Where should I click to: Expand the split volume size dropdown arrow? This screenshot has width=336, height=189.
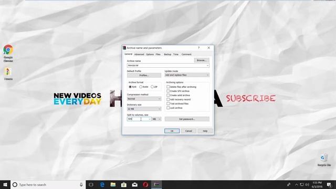tap(150, 119)
